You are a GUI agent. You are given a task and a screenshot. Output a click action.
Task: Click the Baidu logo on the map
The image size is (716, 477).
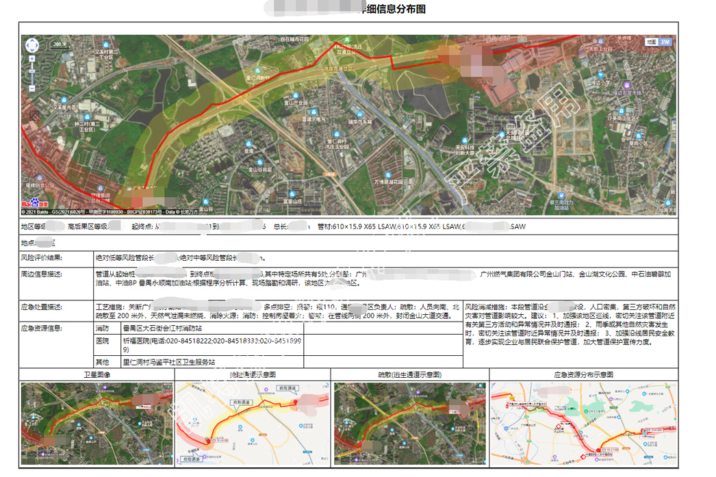(35, 204)
